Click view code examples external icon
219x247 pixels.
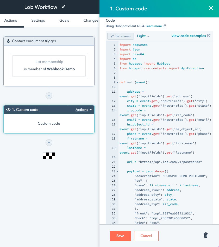pyautogui.click(x=209, y=36)
